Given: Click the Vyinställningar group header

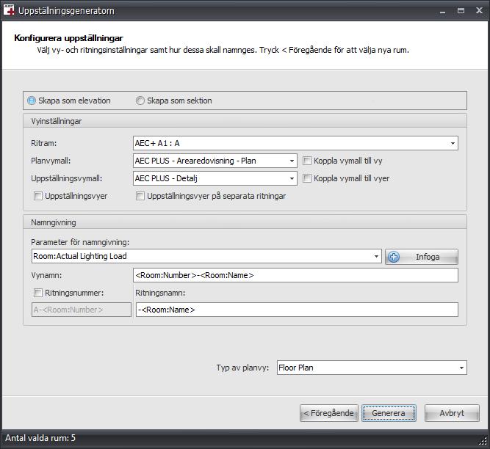Looking at the screenshot, I should pyautogui.click(x=245, y=121).
